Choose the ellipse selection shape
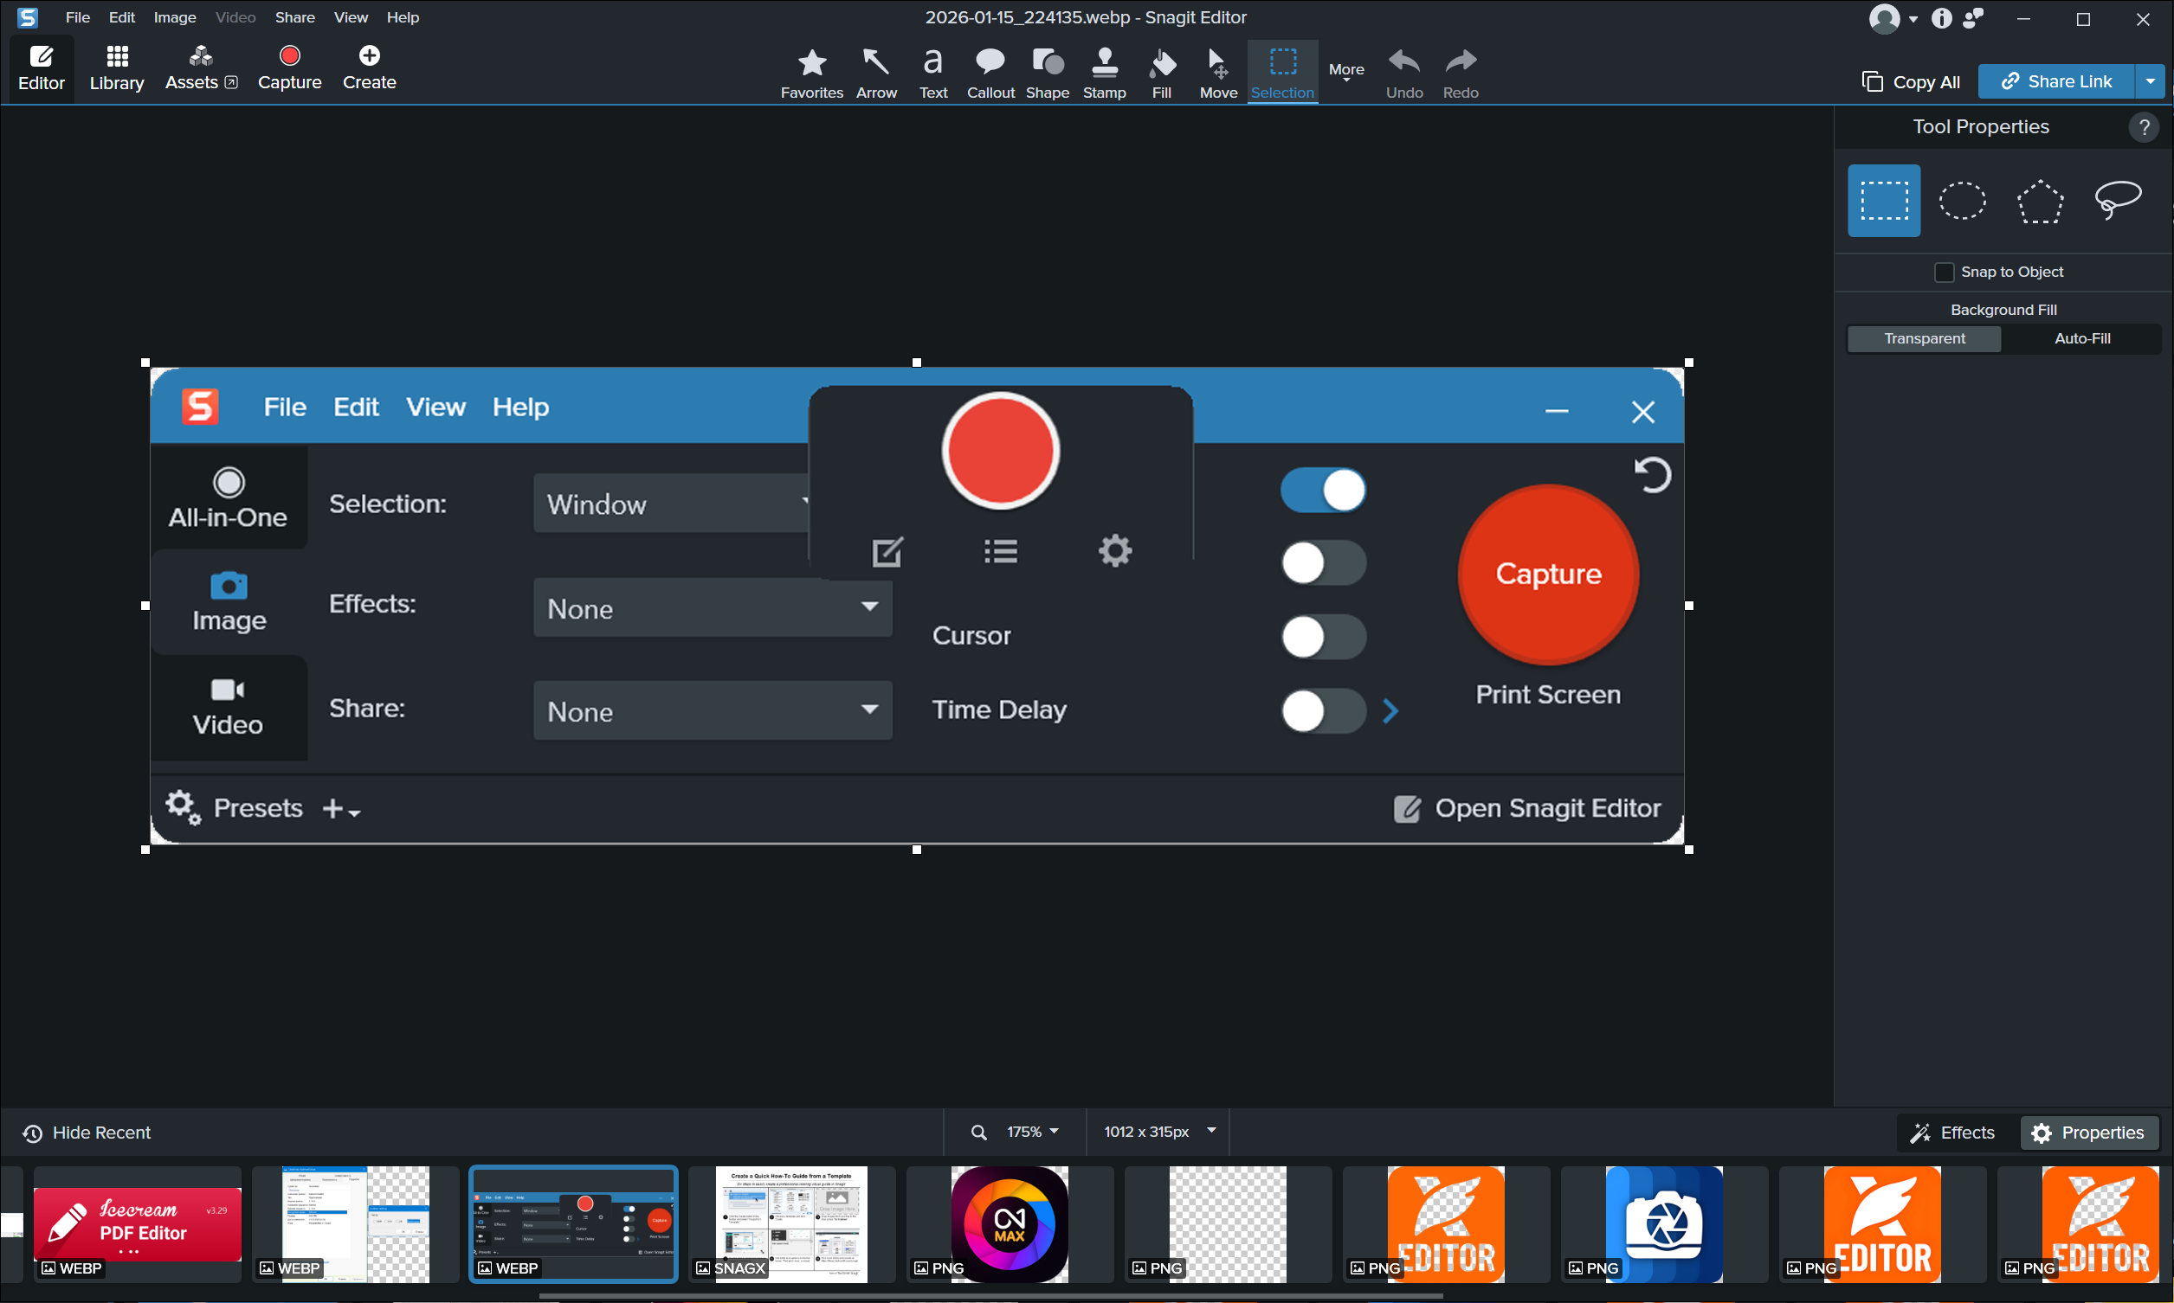 coord(1961,201)
